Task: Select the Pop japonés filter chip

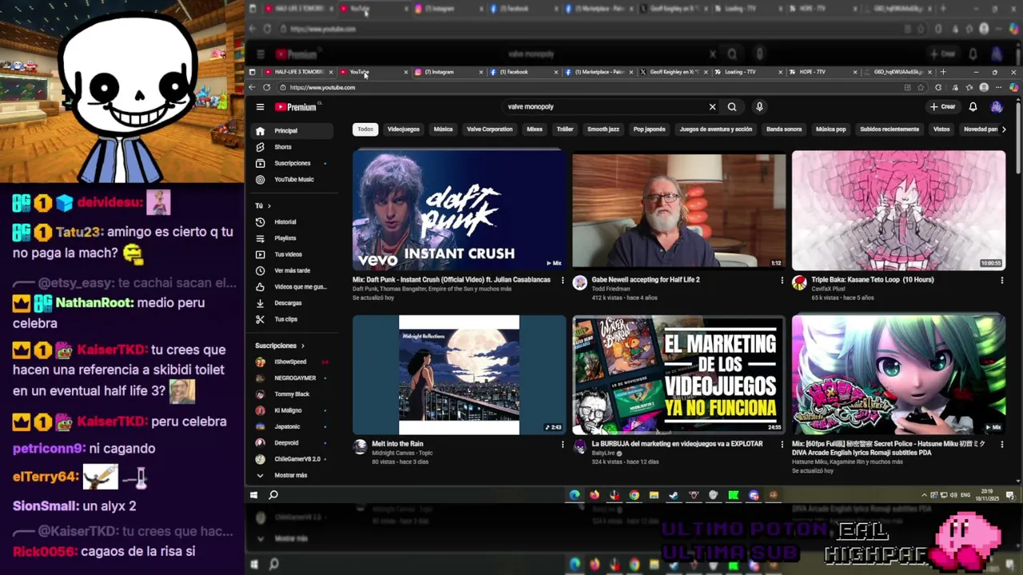Action: coord(650,129)
